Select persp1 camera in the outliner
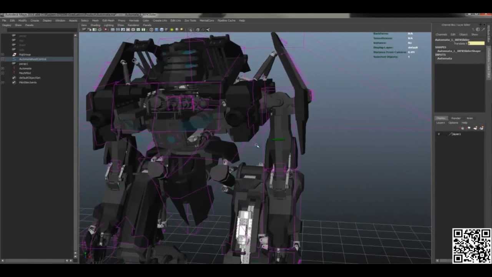 coord(23,63)
